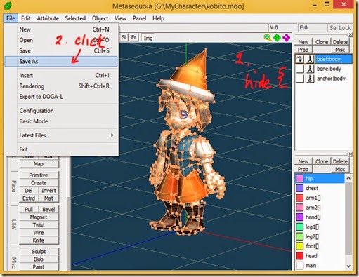
Task: Close the object panel with its X
Action: pyautogui.click(x=351, y=35)
